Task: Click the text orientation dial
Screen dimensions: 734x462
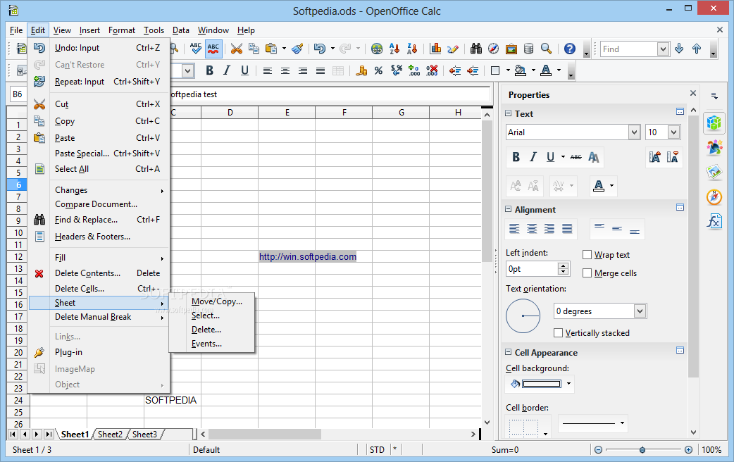Action: point(523,316)
